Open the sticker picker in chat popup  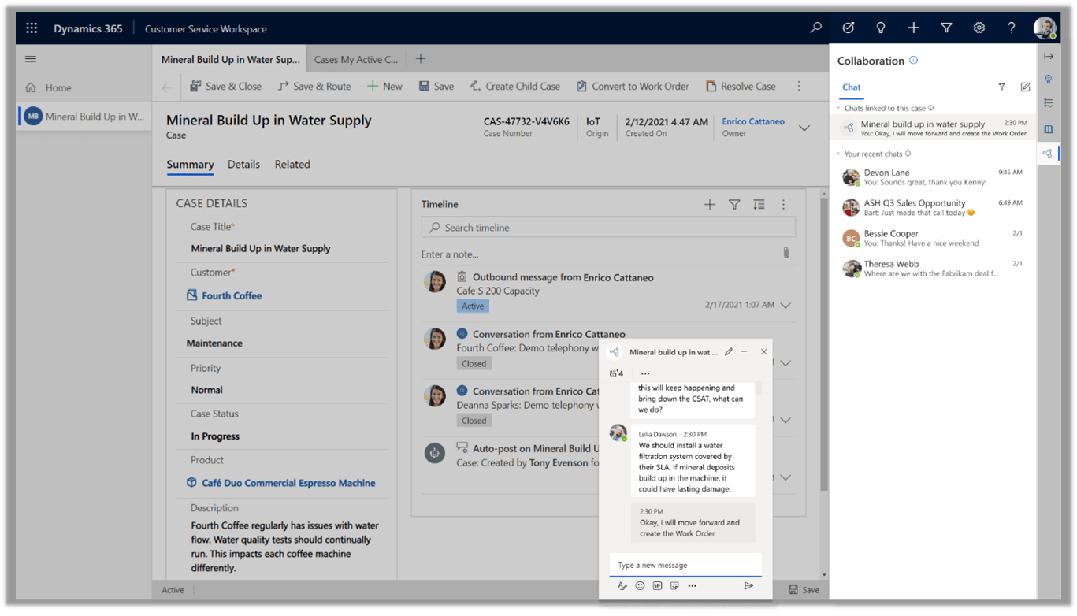click(x=674, y=586)
